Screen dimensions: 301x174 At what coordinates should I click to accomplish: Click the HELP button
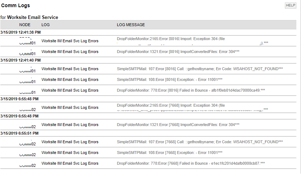click(290, 5)
